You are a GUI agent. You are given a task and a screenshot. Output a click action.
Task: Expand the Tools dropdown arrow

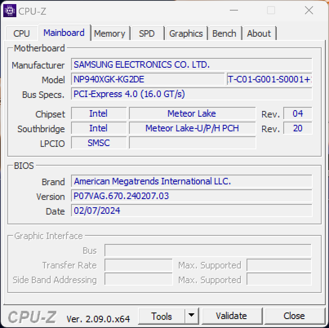coord(191,316)
